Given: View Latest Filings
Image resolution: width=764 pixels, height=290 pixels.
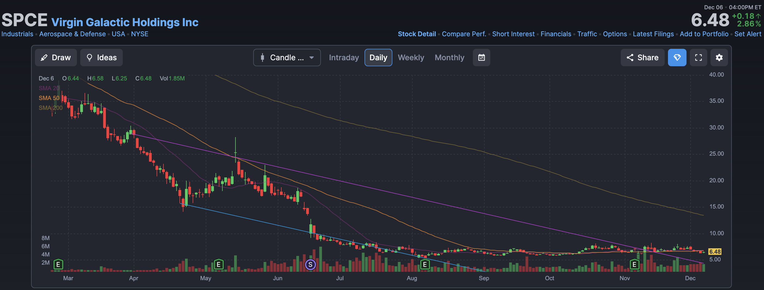Looking at the screenshot, I should (653, 34).
